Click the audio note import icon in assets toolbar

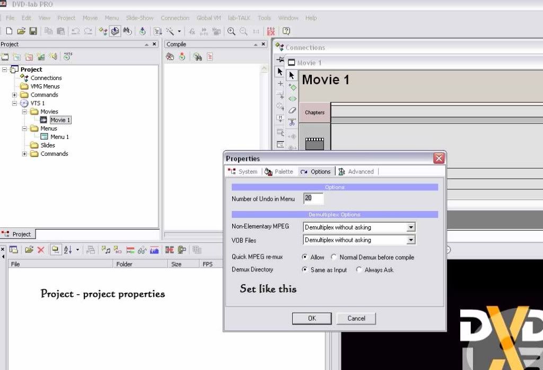point(106,250)
